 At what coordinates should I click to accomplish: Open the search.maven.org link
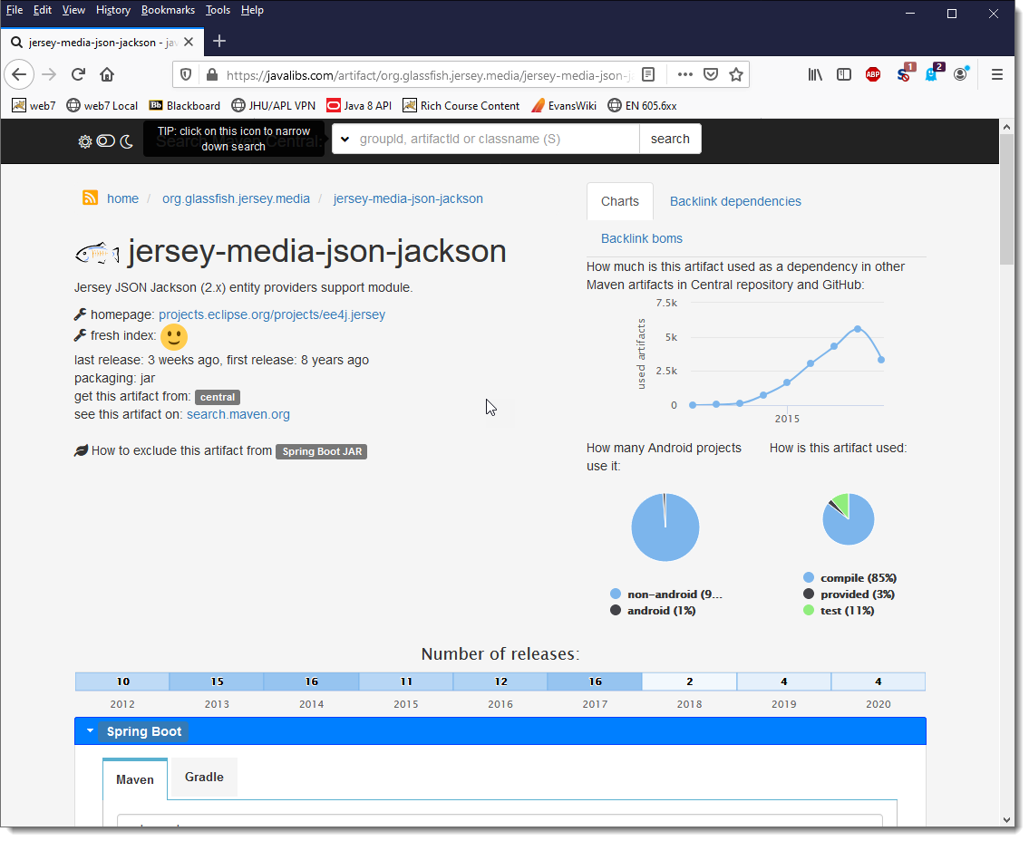coord(238,414)
